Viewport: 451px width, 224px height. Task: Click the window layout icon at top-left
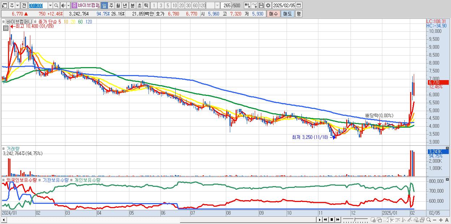[x=4, y=5]
